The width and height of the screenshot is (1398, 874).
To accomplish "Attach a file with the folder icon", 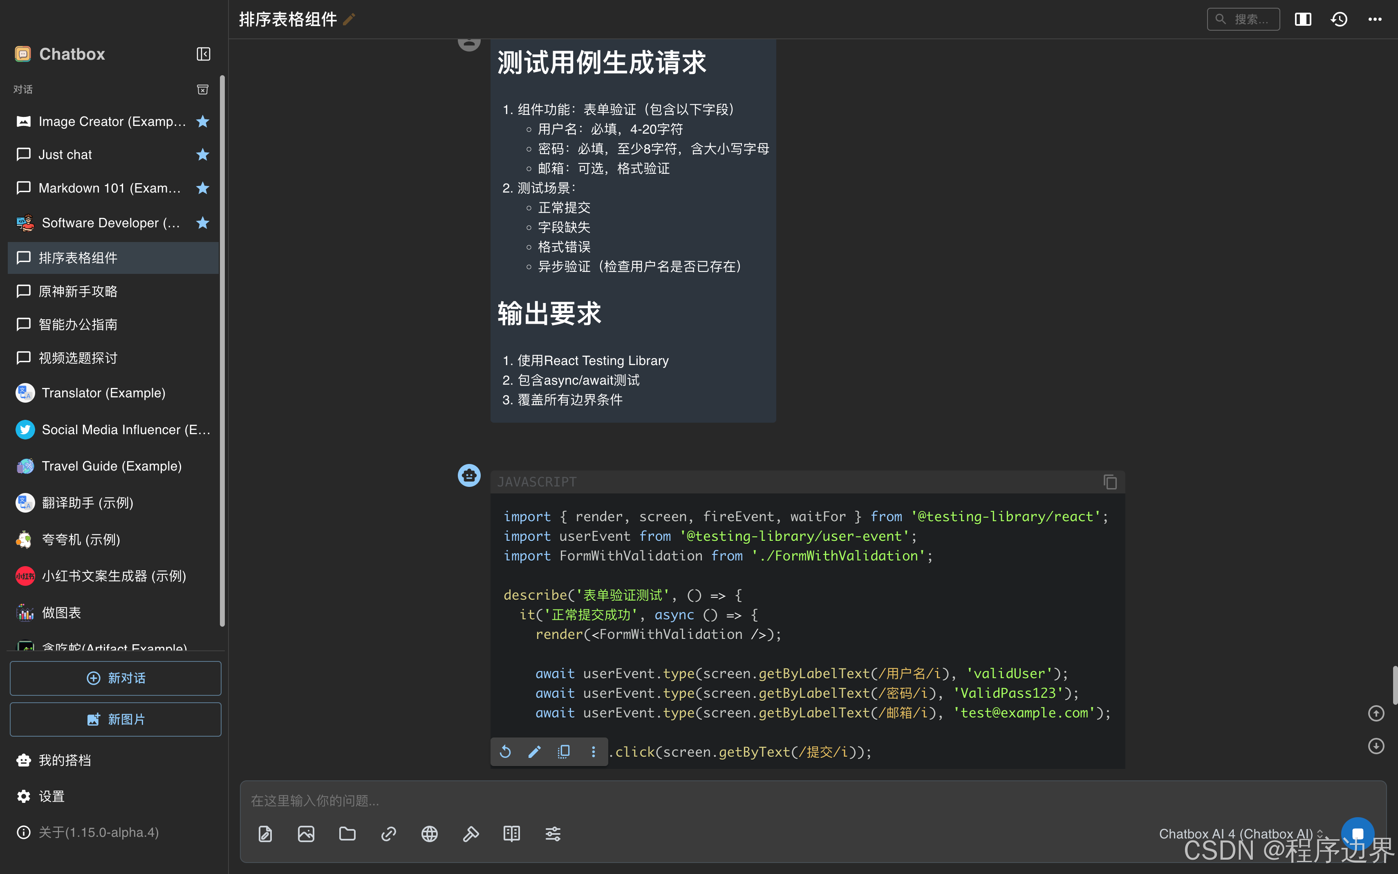I will pos(347,834).
